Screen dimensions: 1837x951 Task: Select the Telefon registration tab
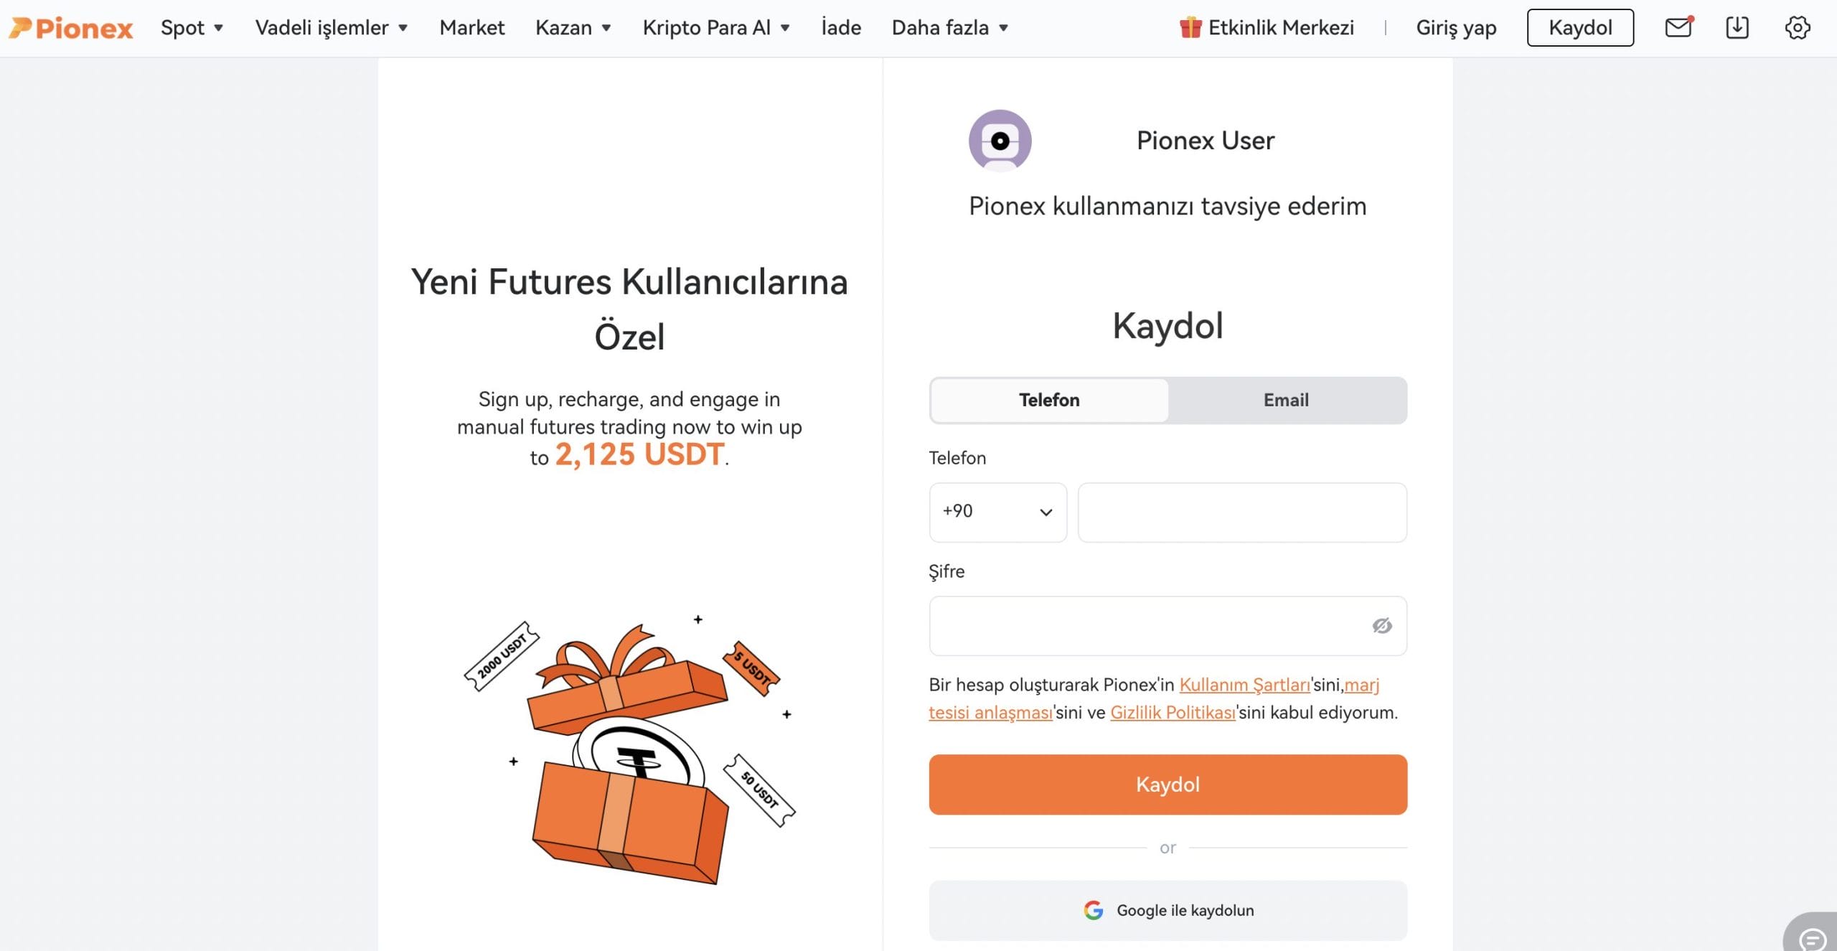(x=1049, y=400)
